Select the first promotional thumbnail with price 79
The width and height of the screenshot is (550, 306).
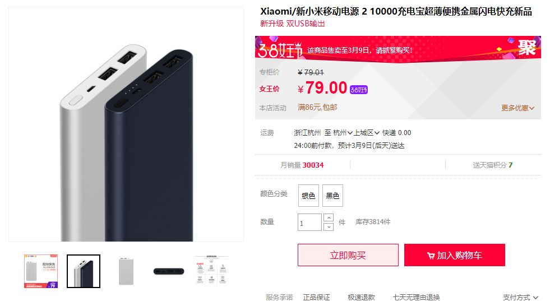pos(41,271)
